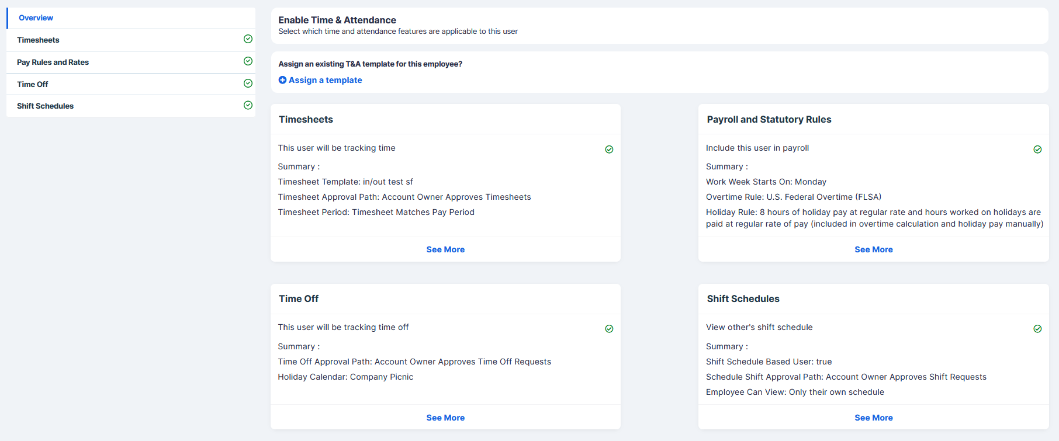Click the Shift Schedules card title
Image resolution: width=1059 pixels, height=441 pixels.
tap(743, 298)
